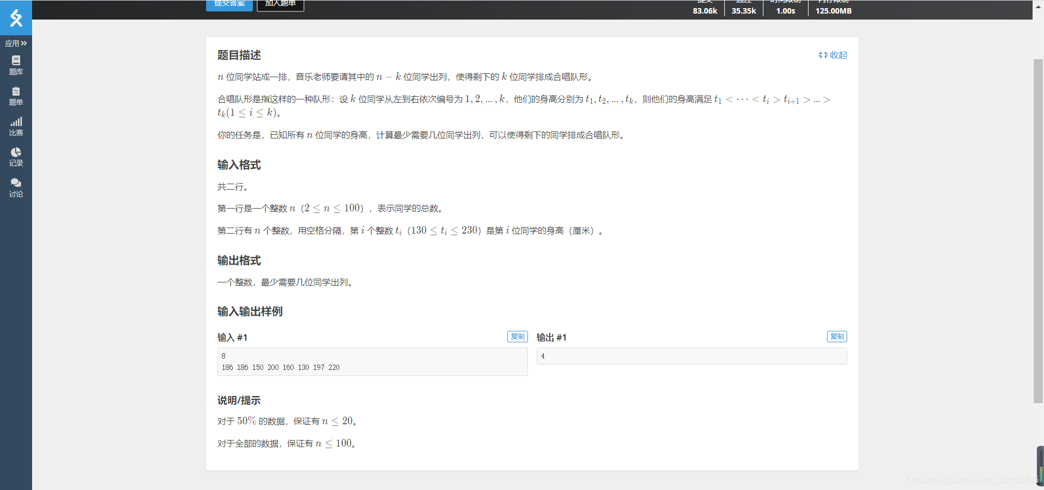Click the 35.35k accepted count
Image resolution: width=1044 pixels, height=490 pixels.
[744, 11]
